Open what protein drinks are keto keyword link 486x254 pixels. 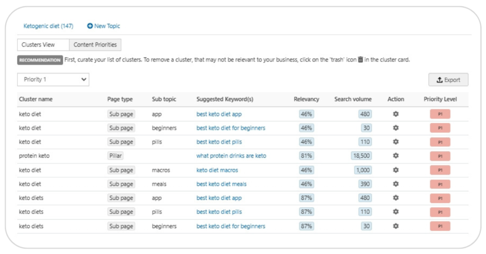click(231, 156)
